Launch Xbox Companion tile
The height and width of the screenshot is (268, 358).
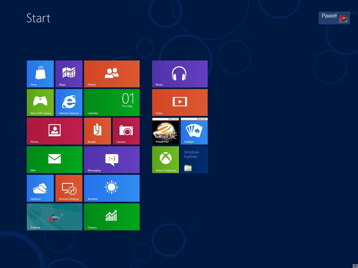(x=166, y=160)
